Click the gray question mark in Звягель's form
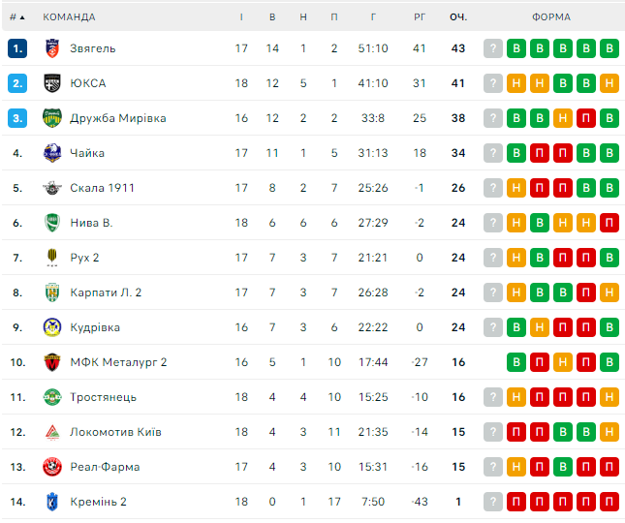The width and height of the screenshot is (625, 523). [493, 48]
